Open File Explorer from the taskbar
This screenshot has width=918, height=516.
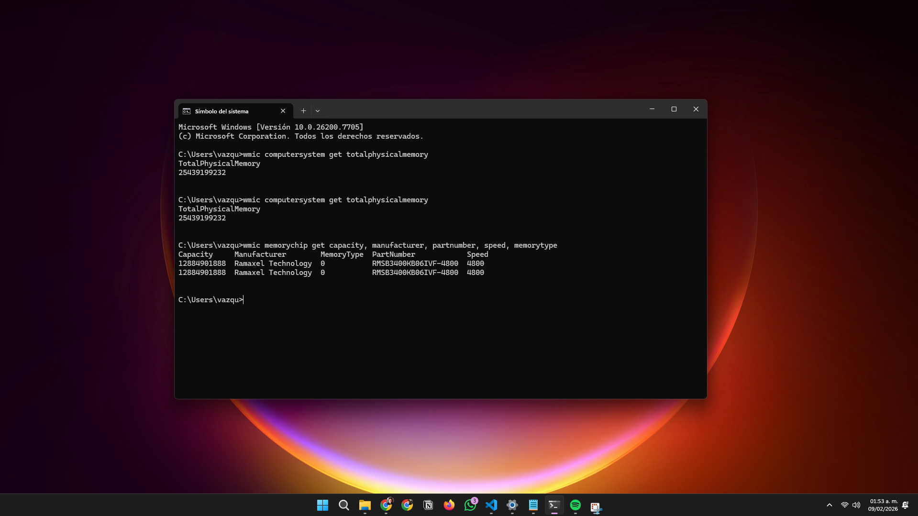click(365, 505)
